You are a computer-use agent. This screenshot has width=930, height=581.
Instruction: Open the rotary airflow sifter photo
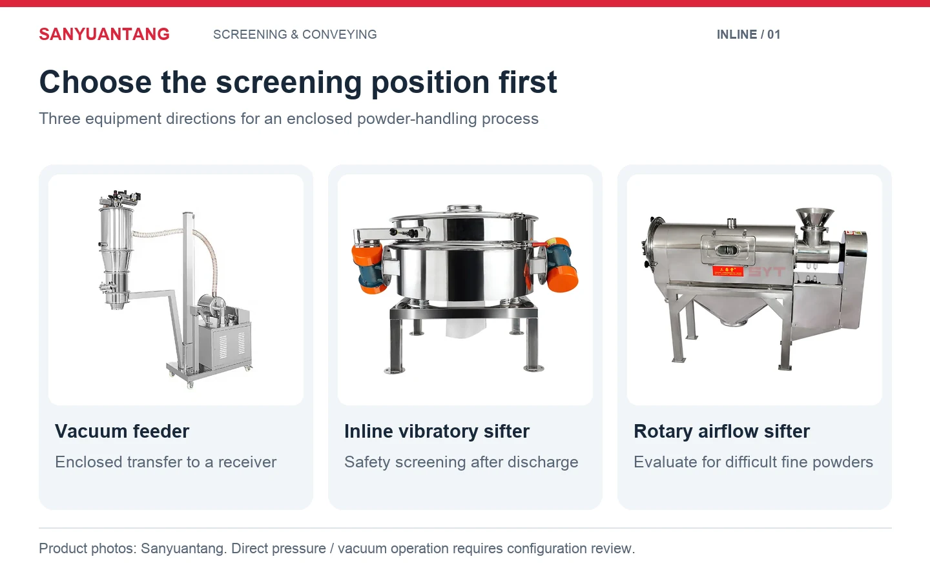(754, 290)
